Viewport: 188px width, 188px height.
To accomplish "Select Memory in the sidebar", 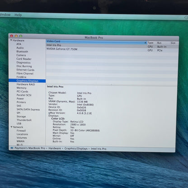I will pyautogui.click(x=21, y=88).
